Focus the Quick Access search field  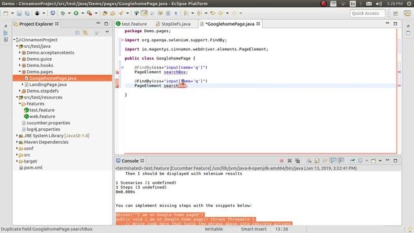coord(367,13)
